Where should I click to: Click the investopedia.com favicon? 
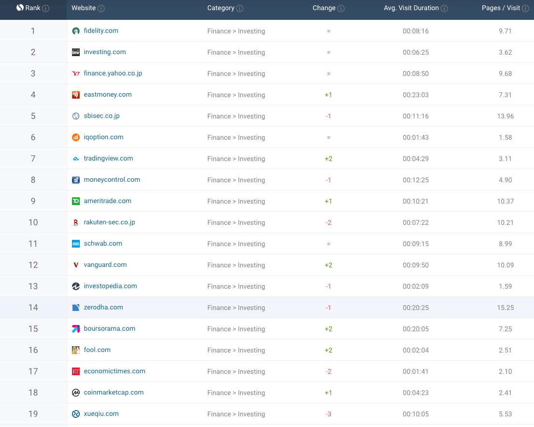point(75,286)
